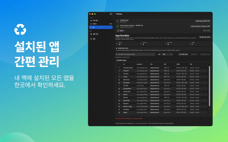Open 중복 파일 in the sidebar
The image size is (228, 142).
[x=101, y=34]
